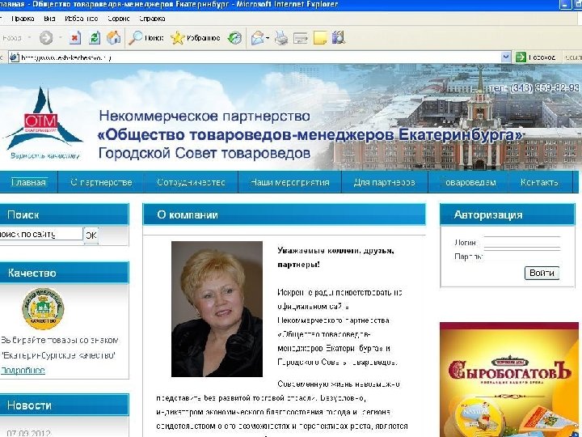Open Favorites (Избранное) star button
The height and width of the screenshot is (437, 582).
coord(196,38)
